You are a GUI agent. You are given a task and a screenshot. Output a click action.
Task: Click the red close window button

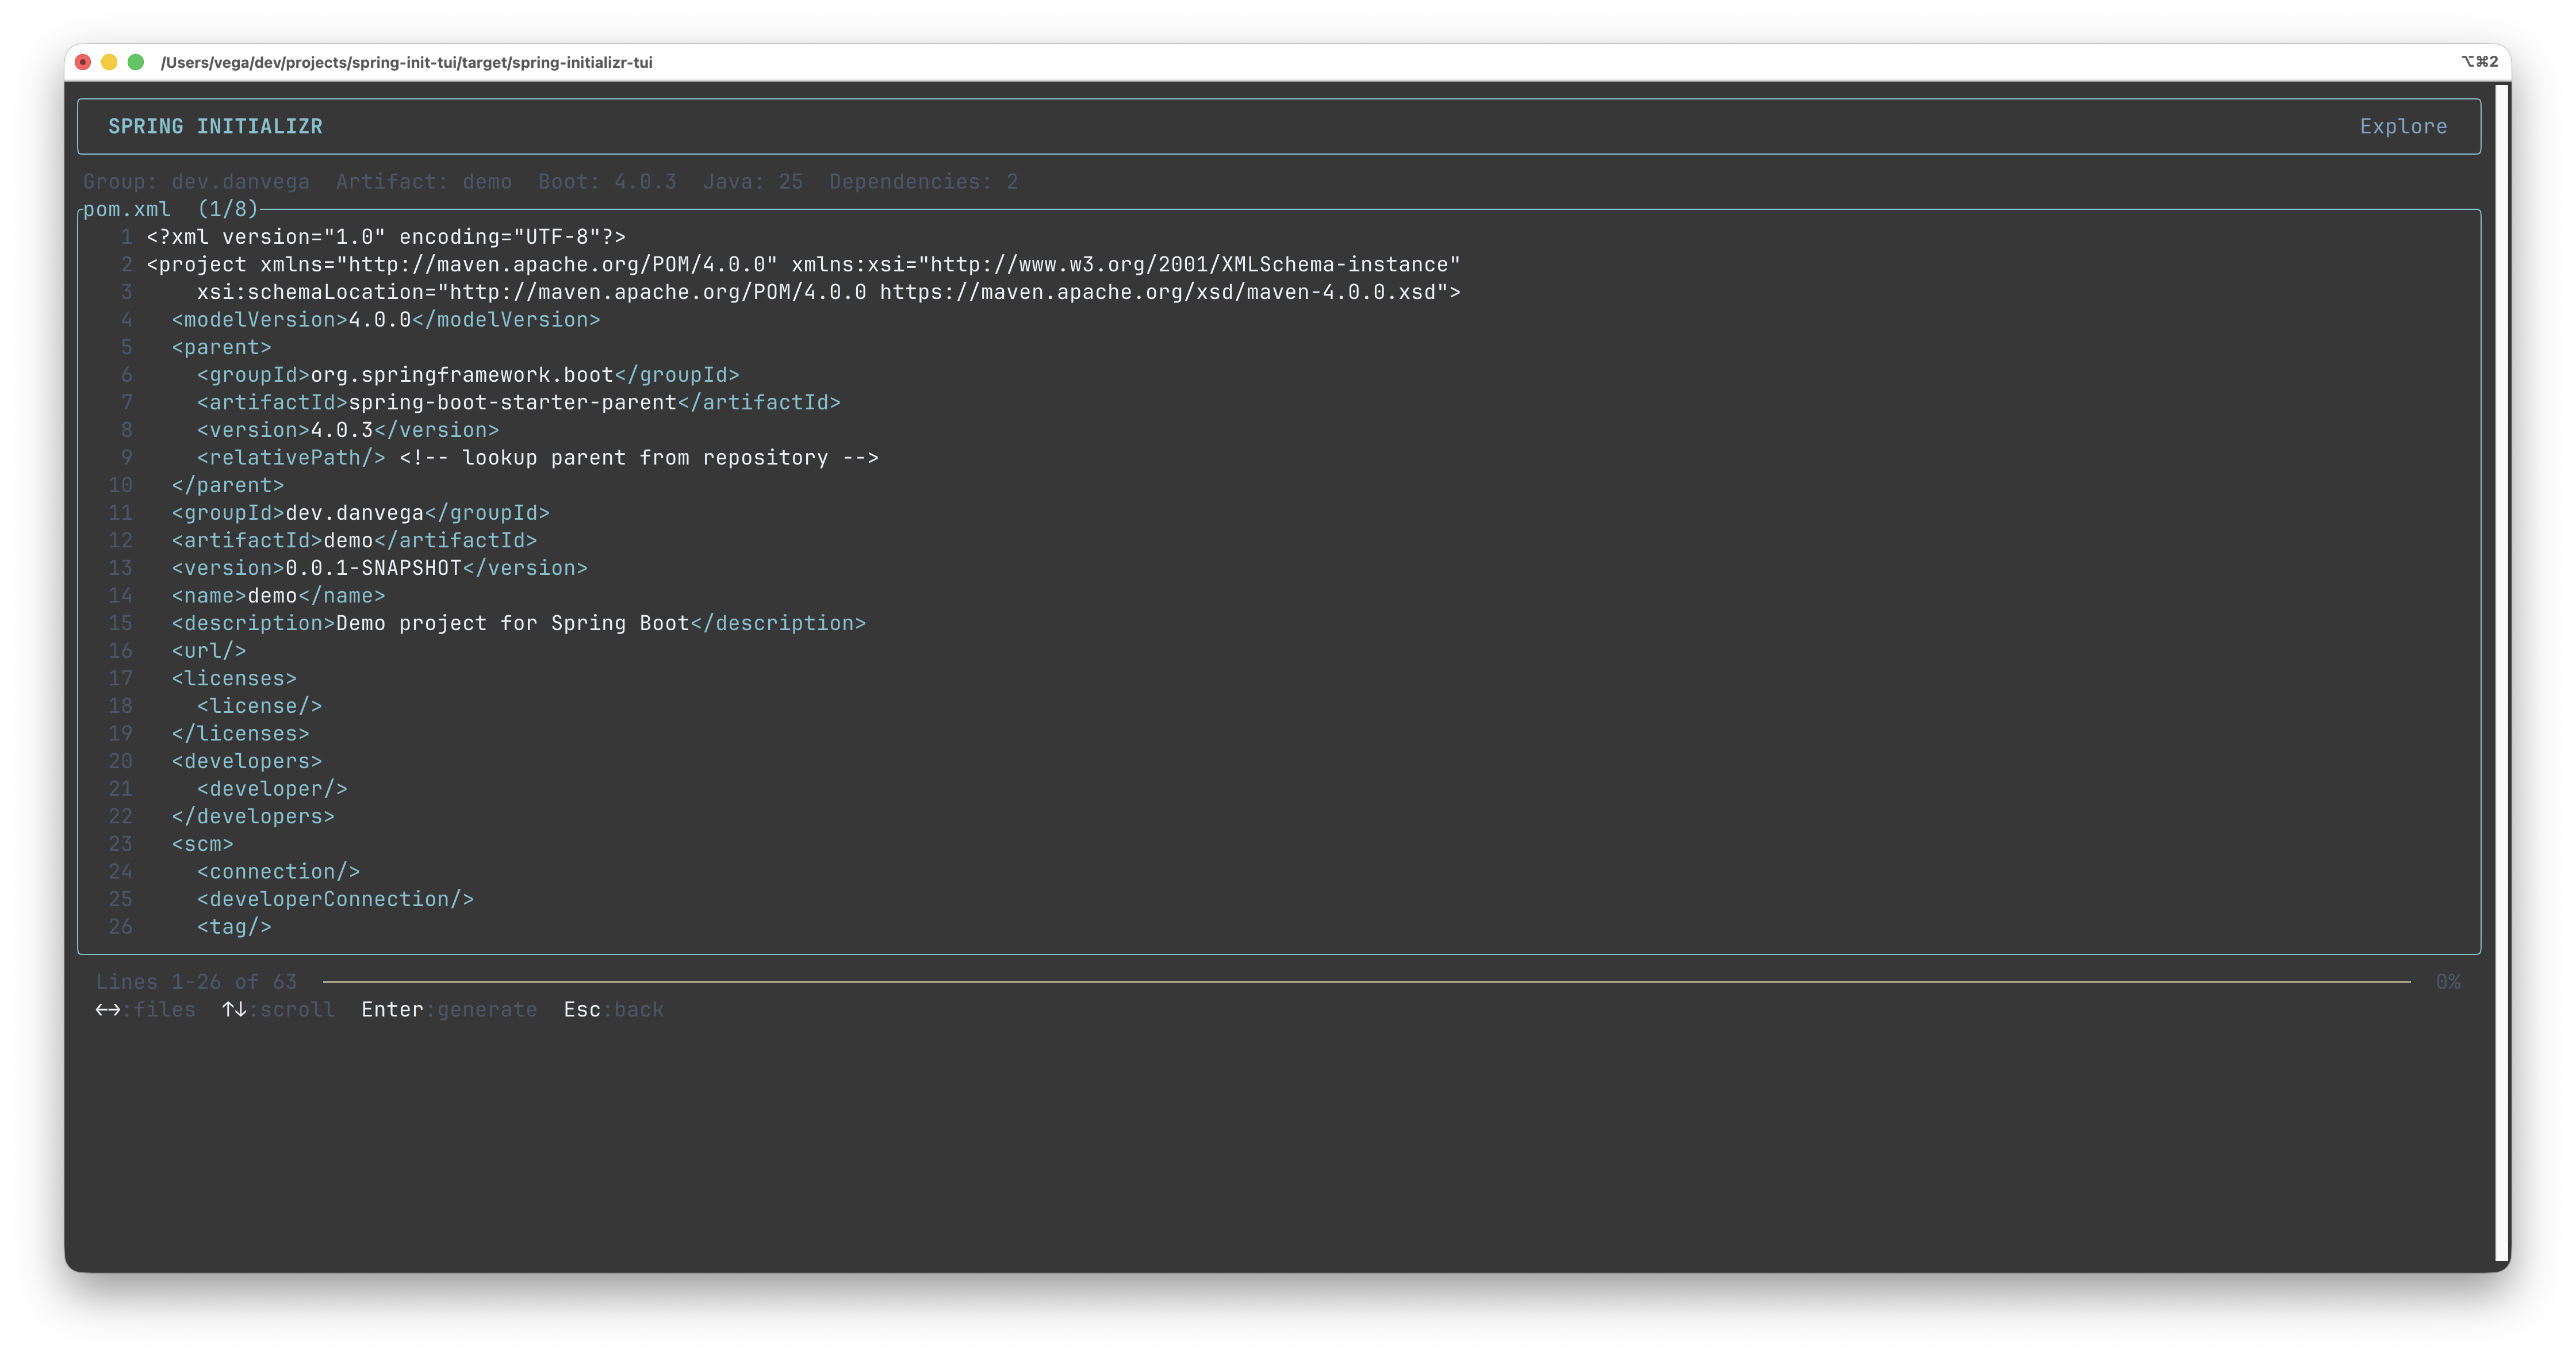[x=83, y=62]
